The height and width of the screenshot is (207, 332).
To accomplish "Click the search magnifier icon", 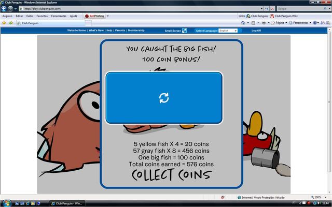I will click(325, 9).
